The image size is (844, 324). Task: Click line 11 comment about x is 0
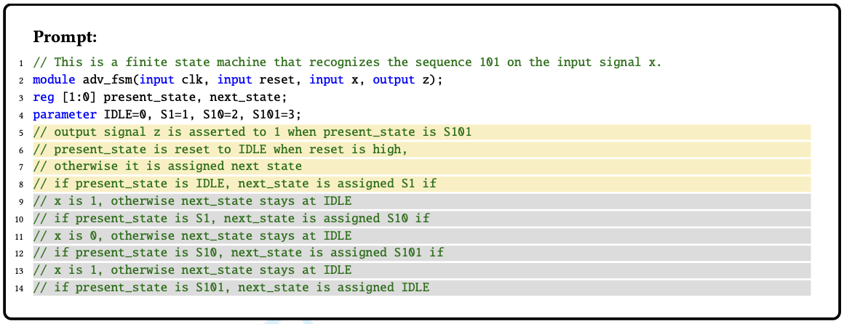coord(421,236)
